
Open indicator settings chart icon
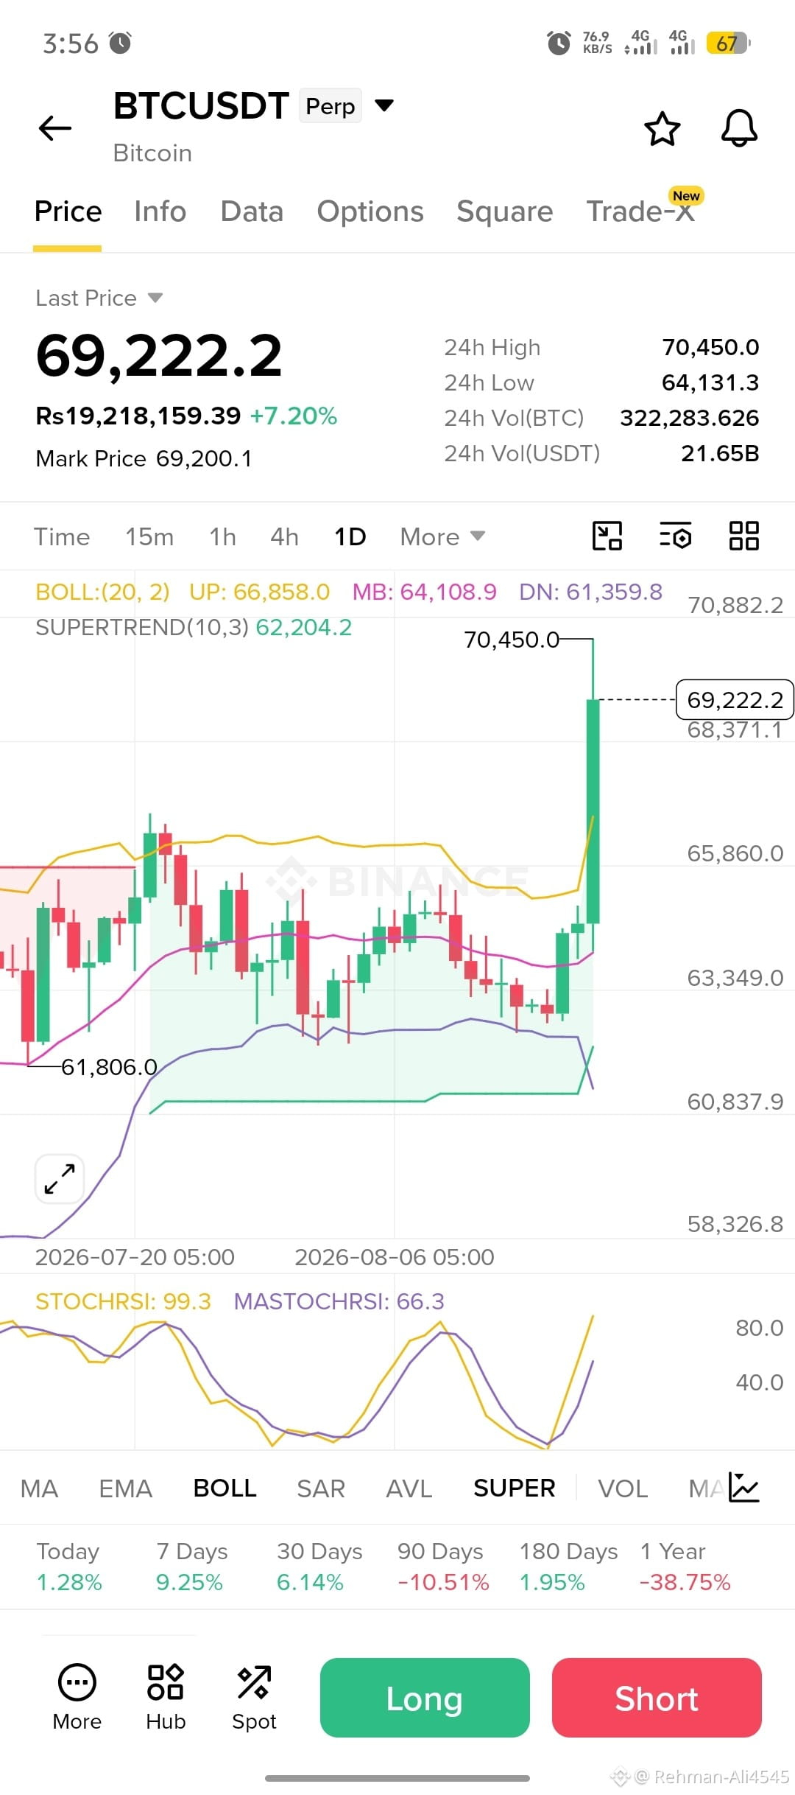[743, 1488]
